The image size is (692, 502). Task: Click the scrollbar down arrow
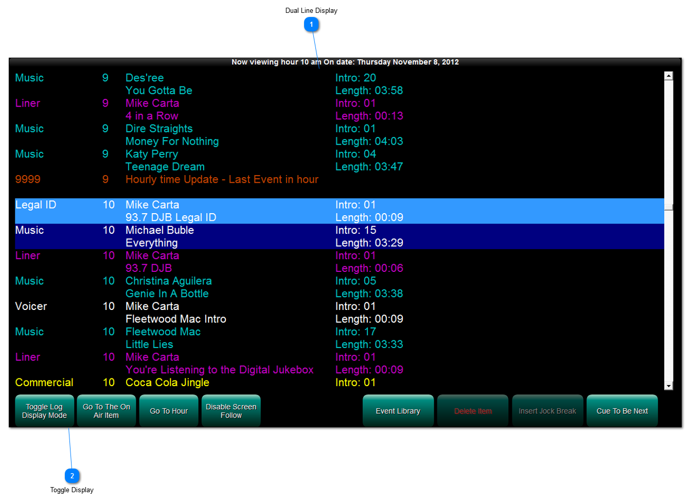668,386
